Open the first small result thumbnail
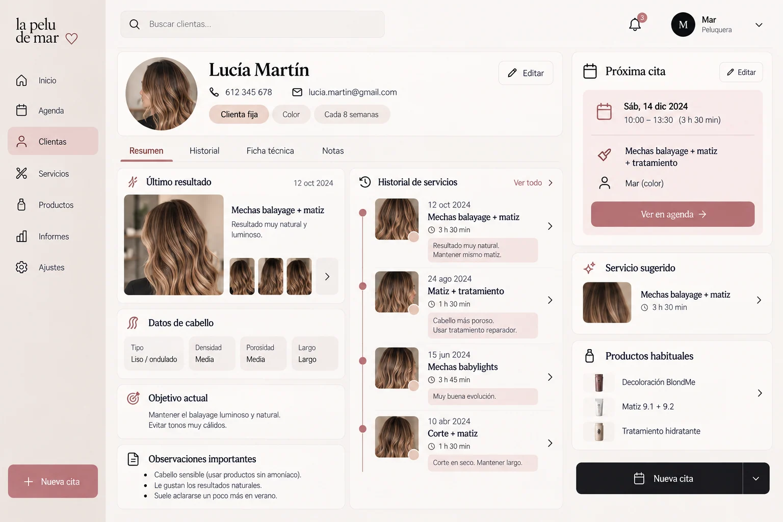Screen dimensions: 783x522 (242, 276)
